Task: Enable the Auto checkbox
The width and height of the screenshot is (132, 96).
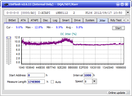Action: coord(52,82)
